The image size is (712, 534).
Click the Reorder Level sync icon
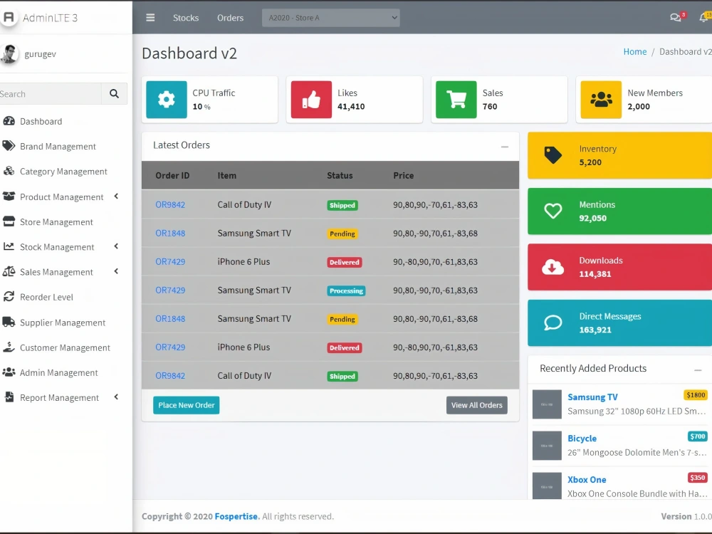pos(9,297)
